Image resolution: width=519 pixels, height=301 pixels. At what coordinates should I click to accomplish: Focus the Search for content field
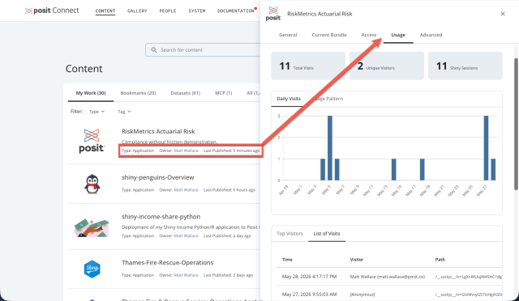coord(203,50)
